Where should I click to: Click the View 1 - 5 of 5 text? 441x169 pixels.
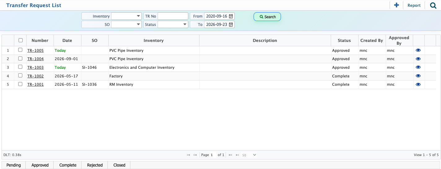point(426,155)
